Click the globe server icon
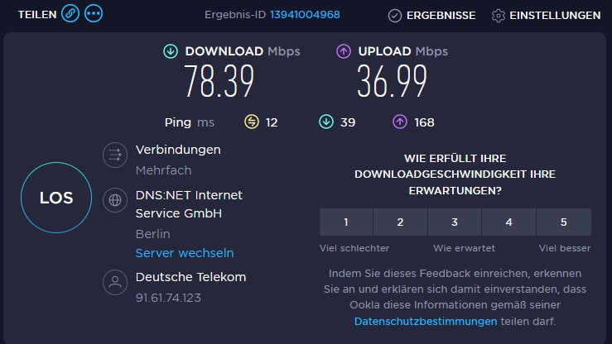The image size is (612, 344). pos(115,200)
